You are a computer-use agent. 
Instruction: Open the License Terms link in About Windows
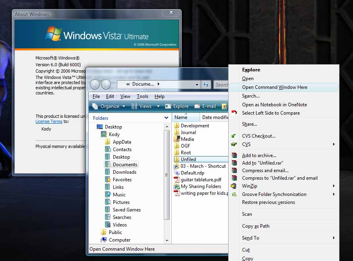49,121
